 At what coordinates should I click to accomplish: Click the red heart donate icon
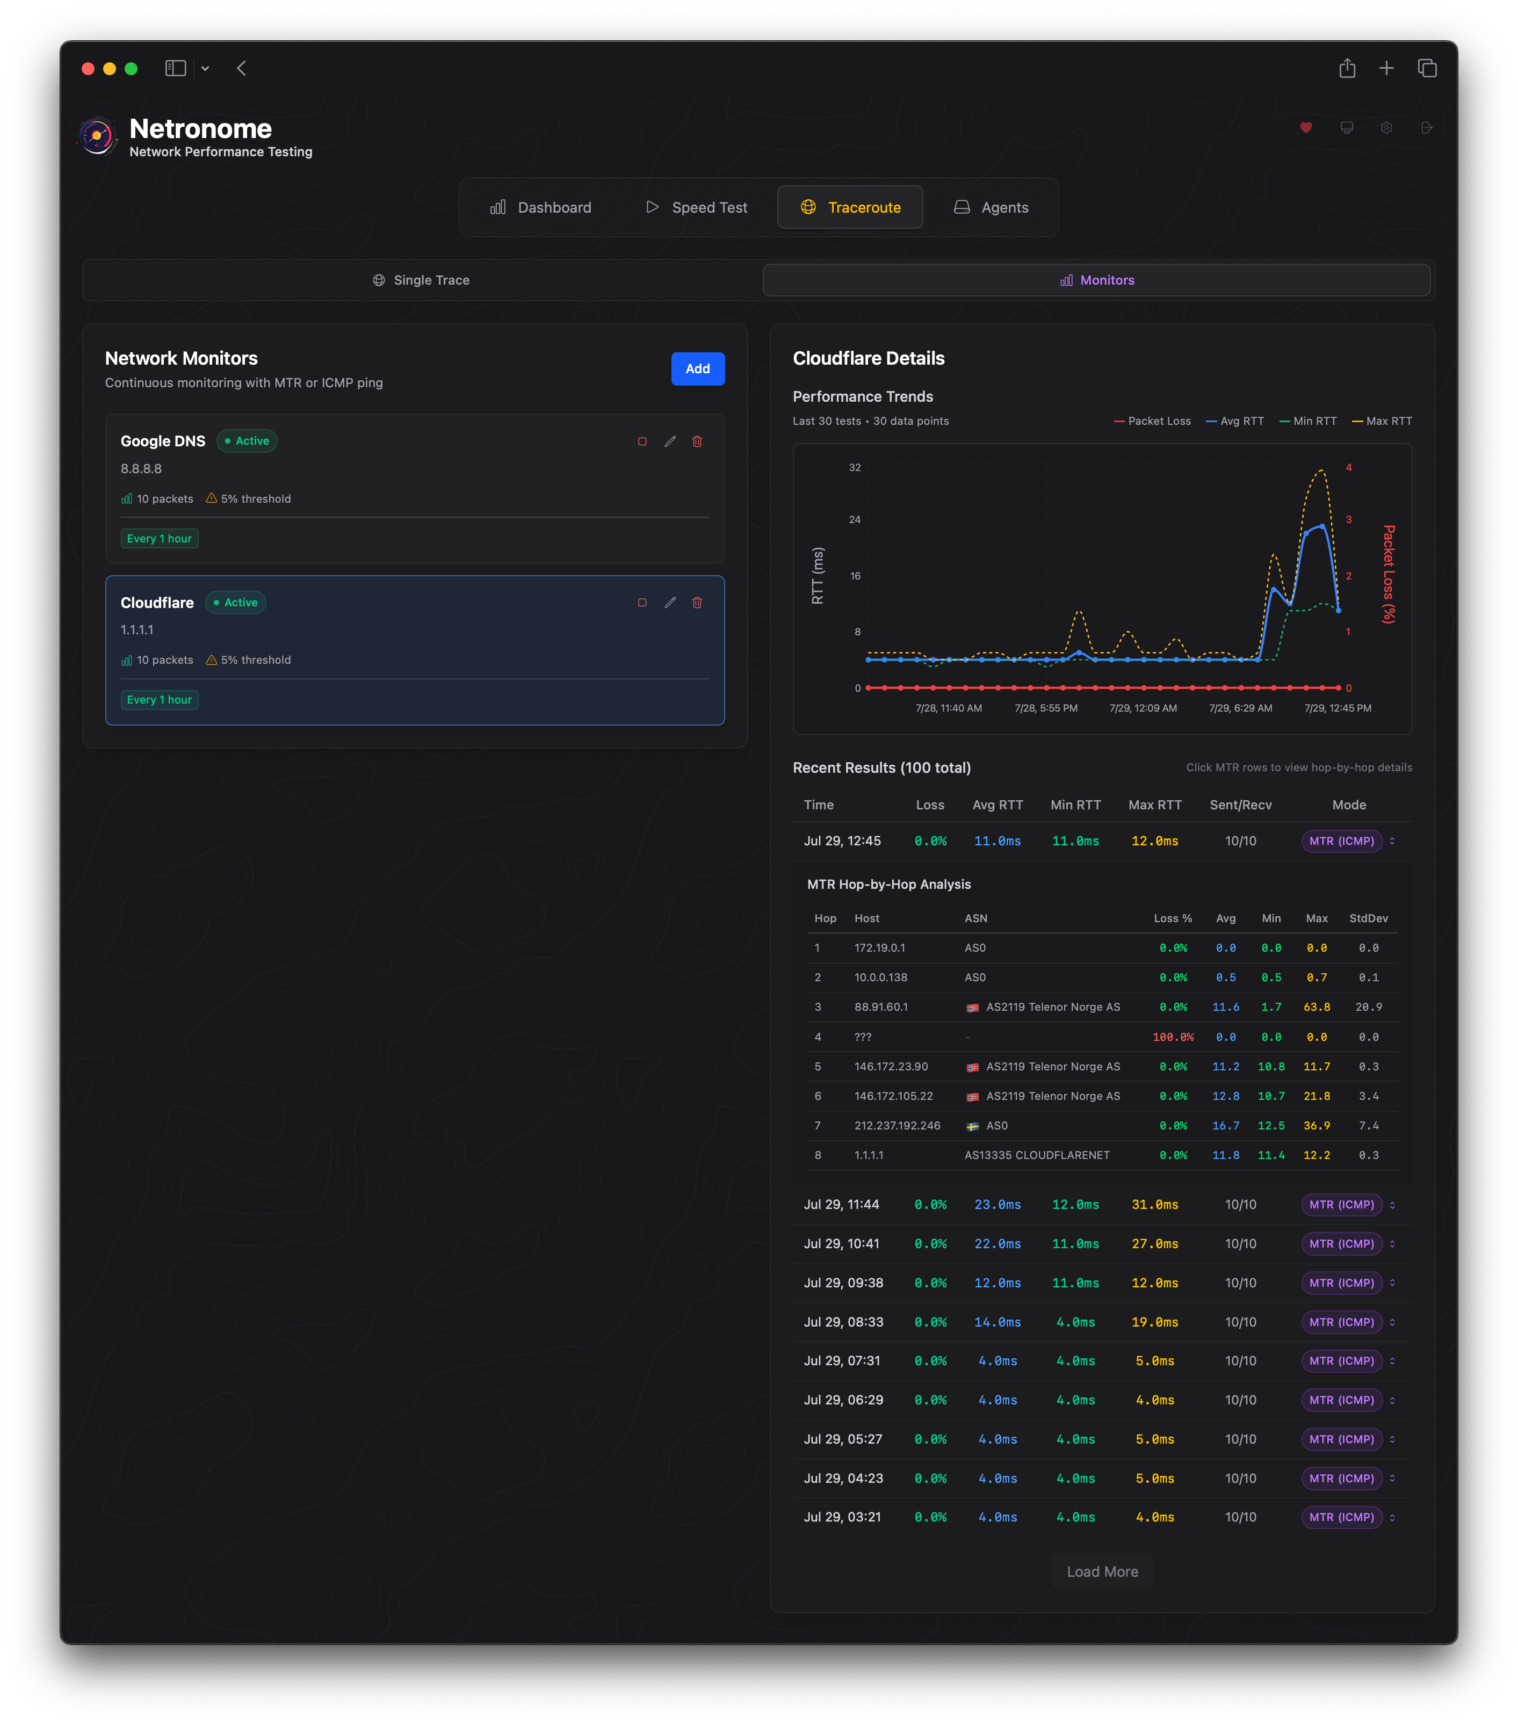click(x=1305, y=128)
